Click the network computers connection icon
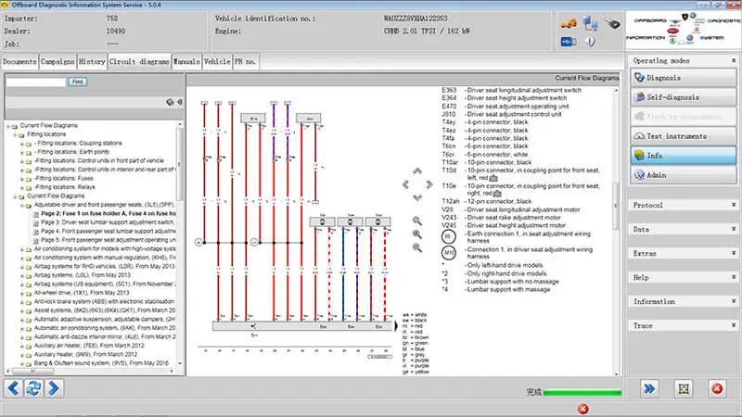The image size is (742, 417). (x=590, y=22)
